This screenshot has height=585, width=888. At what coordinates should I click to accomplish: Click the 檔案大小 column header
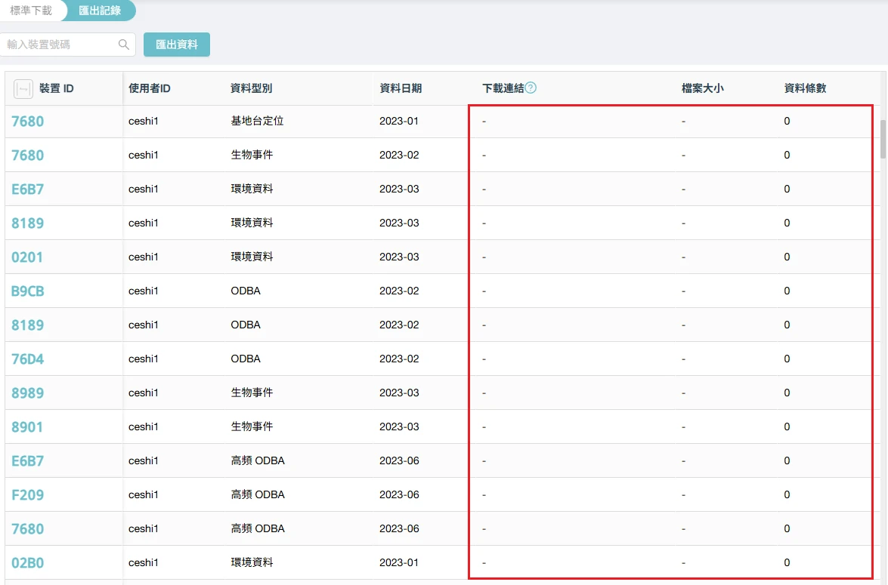tap(702, 88)
